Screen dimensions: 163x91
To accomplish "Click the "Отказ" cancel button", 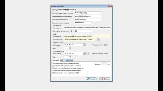I will (104, 79).
